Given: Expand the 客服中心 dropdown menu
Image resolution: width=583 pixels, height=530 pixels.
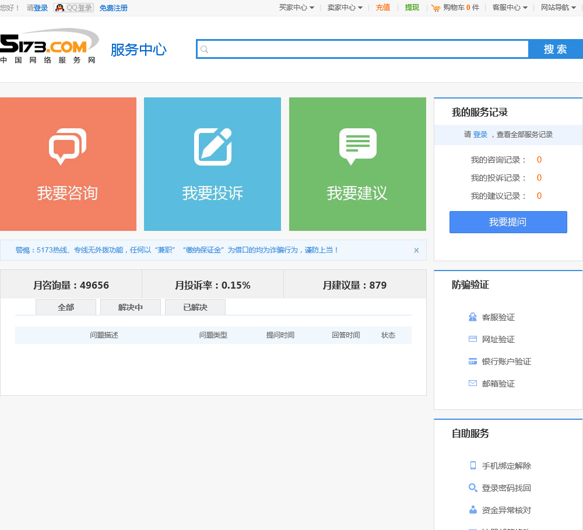Looking at the screenshot, I should 510,8.
